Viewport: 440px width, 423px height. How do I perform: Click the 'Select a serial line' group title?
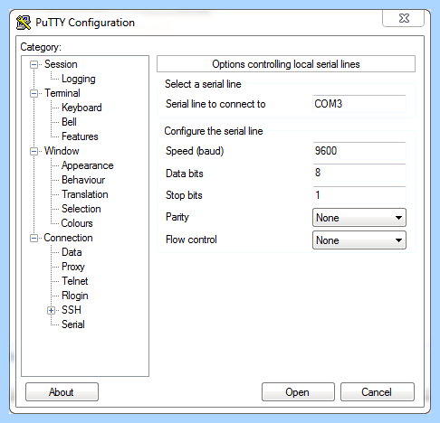(x=203, y=84)
